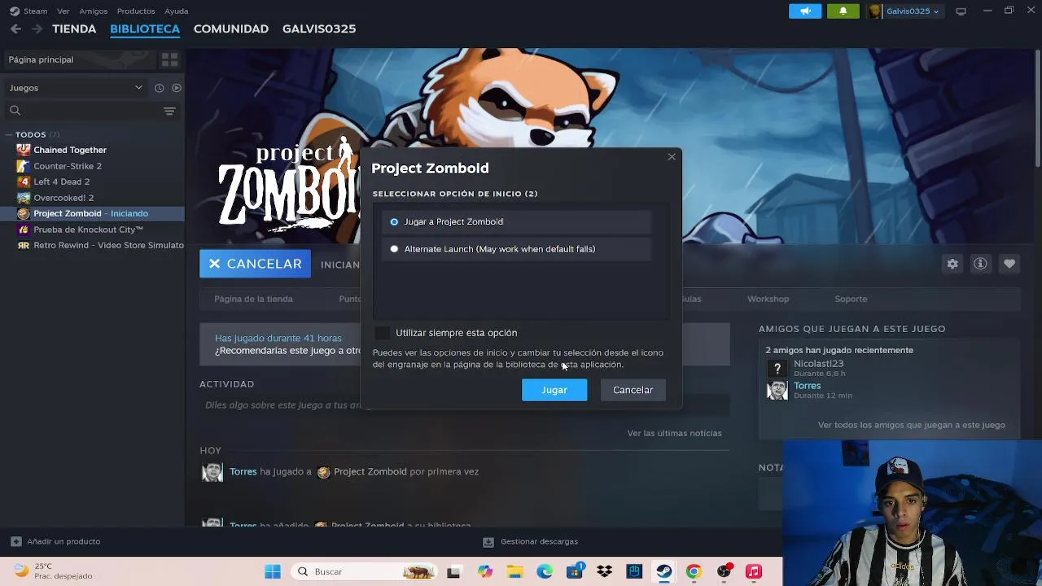1042x586 pixels.
Task: Open the Productos menu
Action: click(x=136, y=11)
